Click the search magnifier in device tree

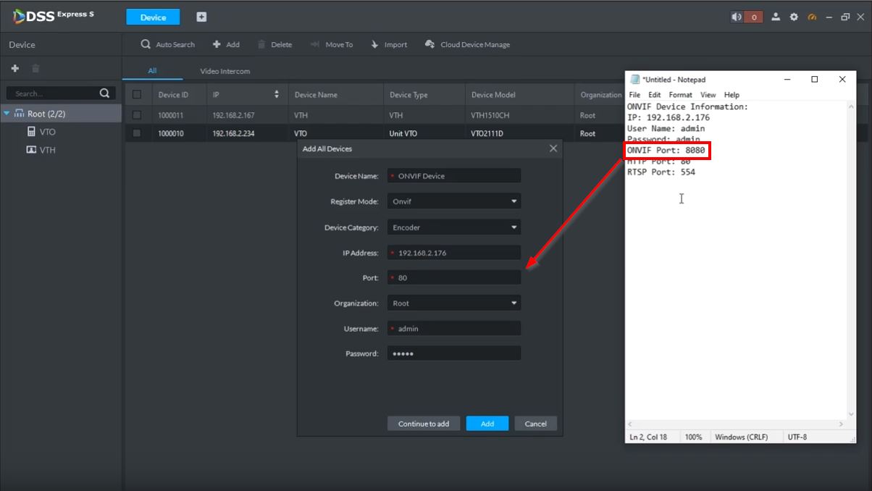click(104, 93)
